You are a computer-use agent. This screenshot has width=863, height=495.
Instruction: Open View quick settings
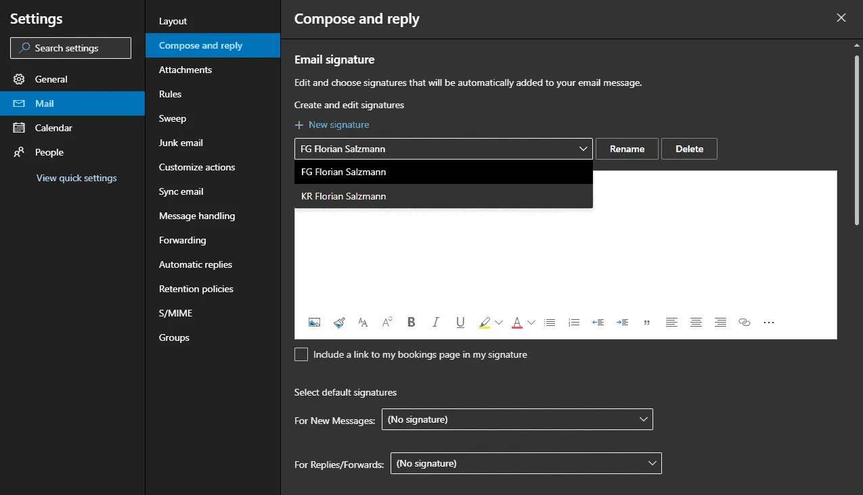coord(76,178)
